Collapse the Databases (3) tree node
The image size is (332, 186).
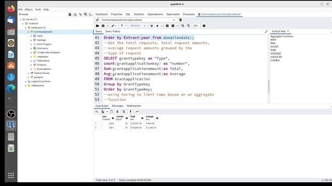pos(26,27)
